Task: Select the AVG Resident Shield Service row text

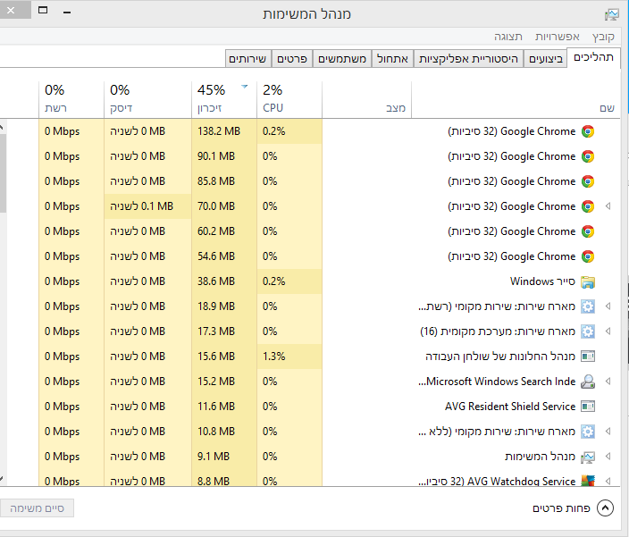Action: (x=510, y=407)
